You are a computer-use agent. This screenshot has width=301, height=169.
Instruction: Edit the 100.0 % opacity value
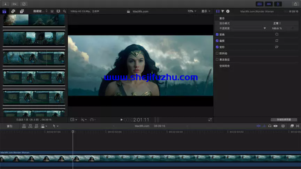277,28
